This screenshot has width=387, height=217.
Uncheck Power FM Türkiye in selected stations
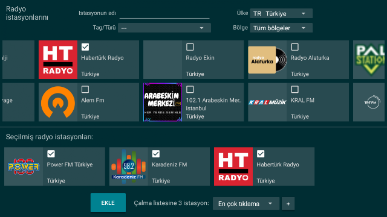click(x=51, y=154)
